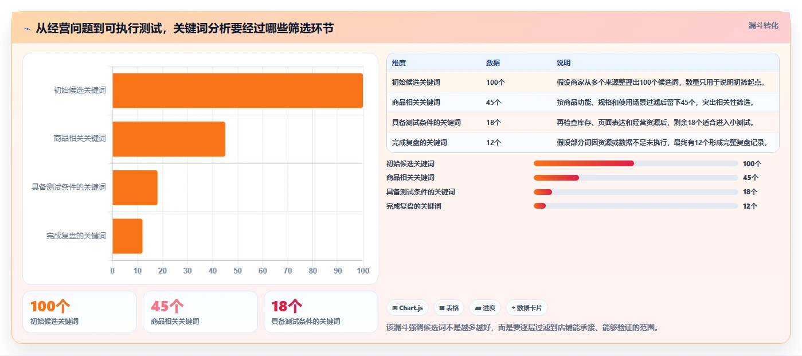802x356 pixels.
Task: Click the chart y-axis label 商品相关关键词
Action: [x=80, y=139]
